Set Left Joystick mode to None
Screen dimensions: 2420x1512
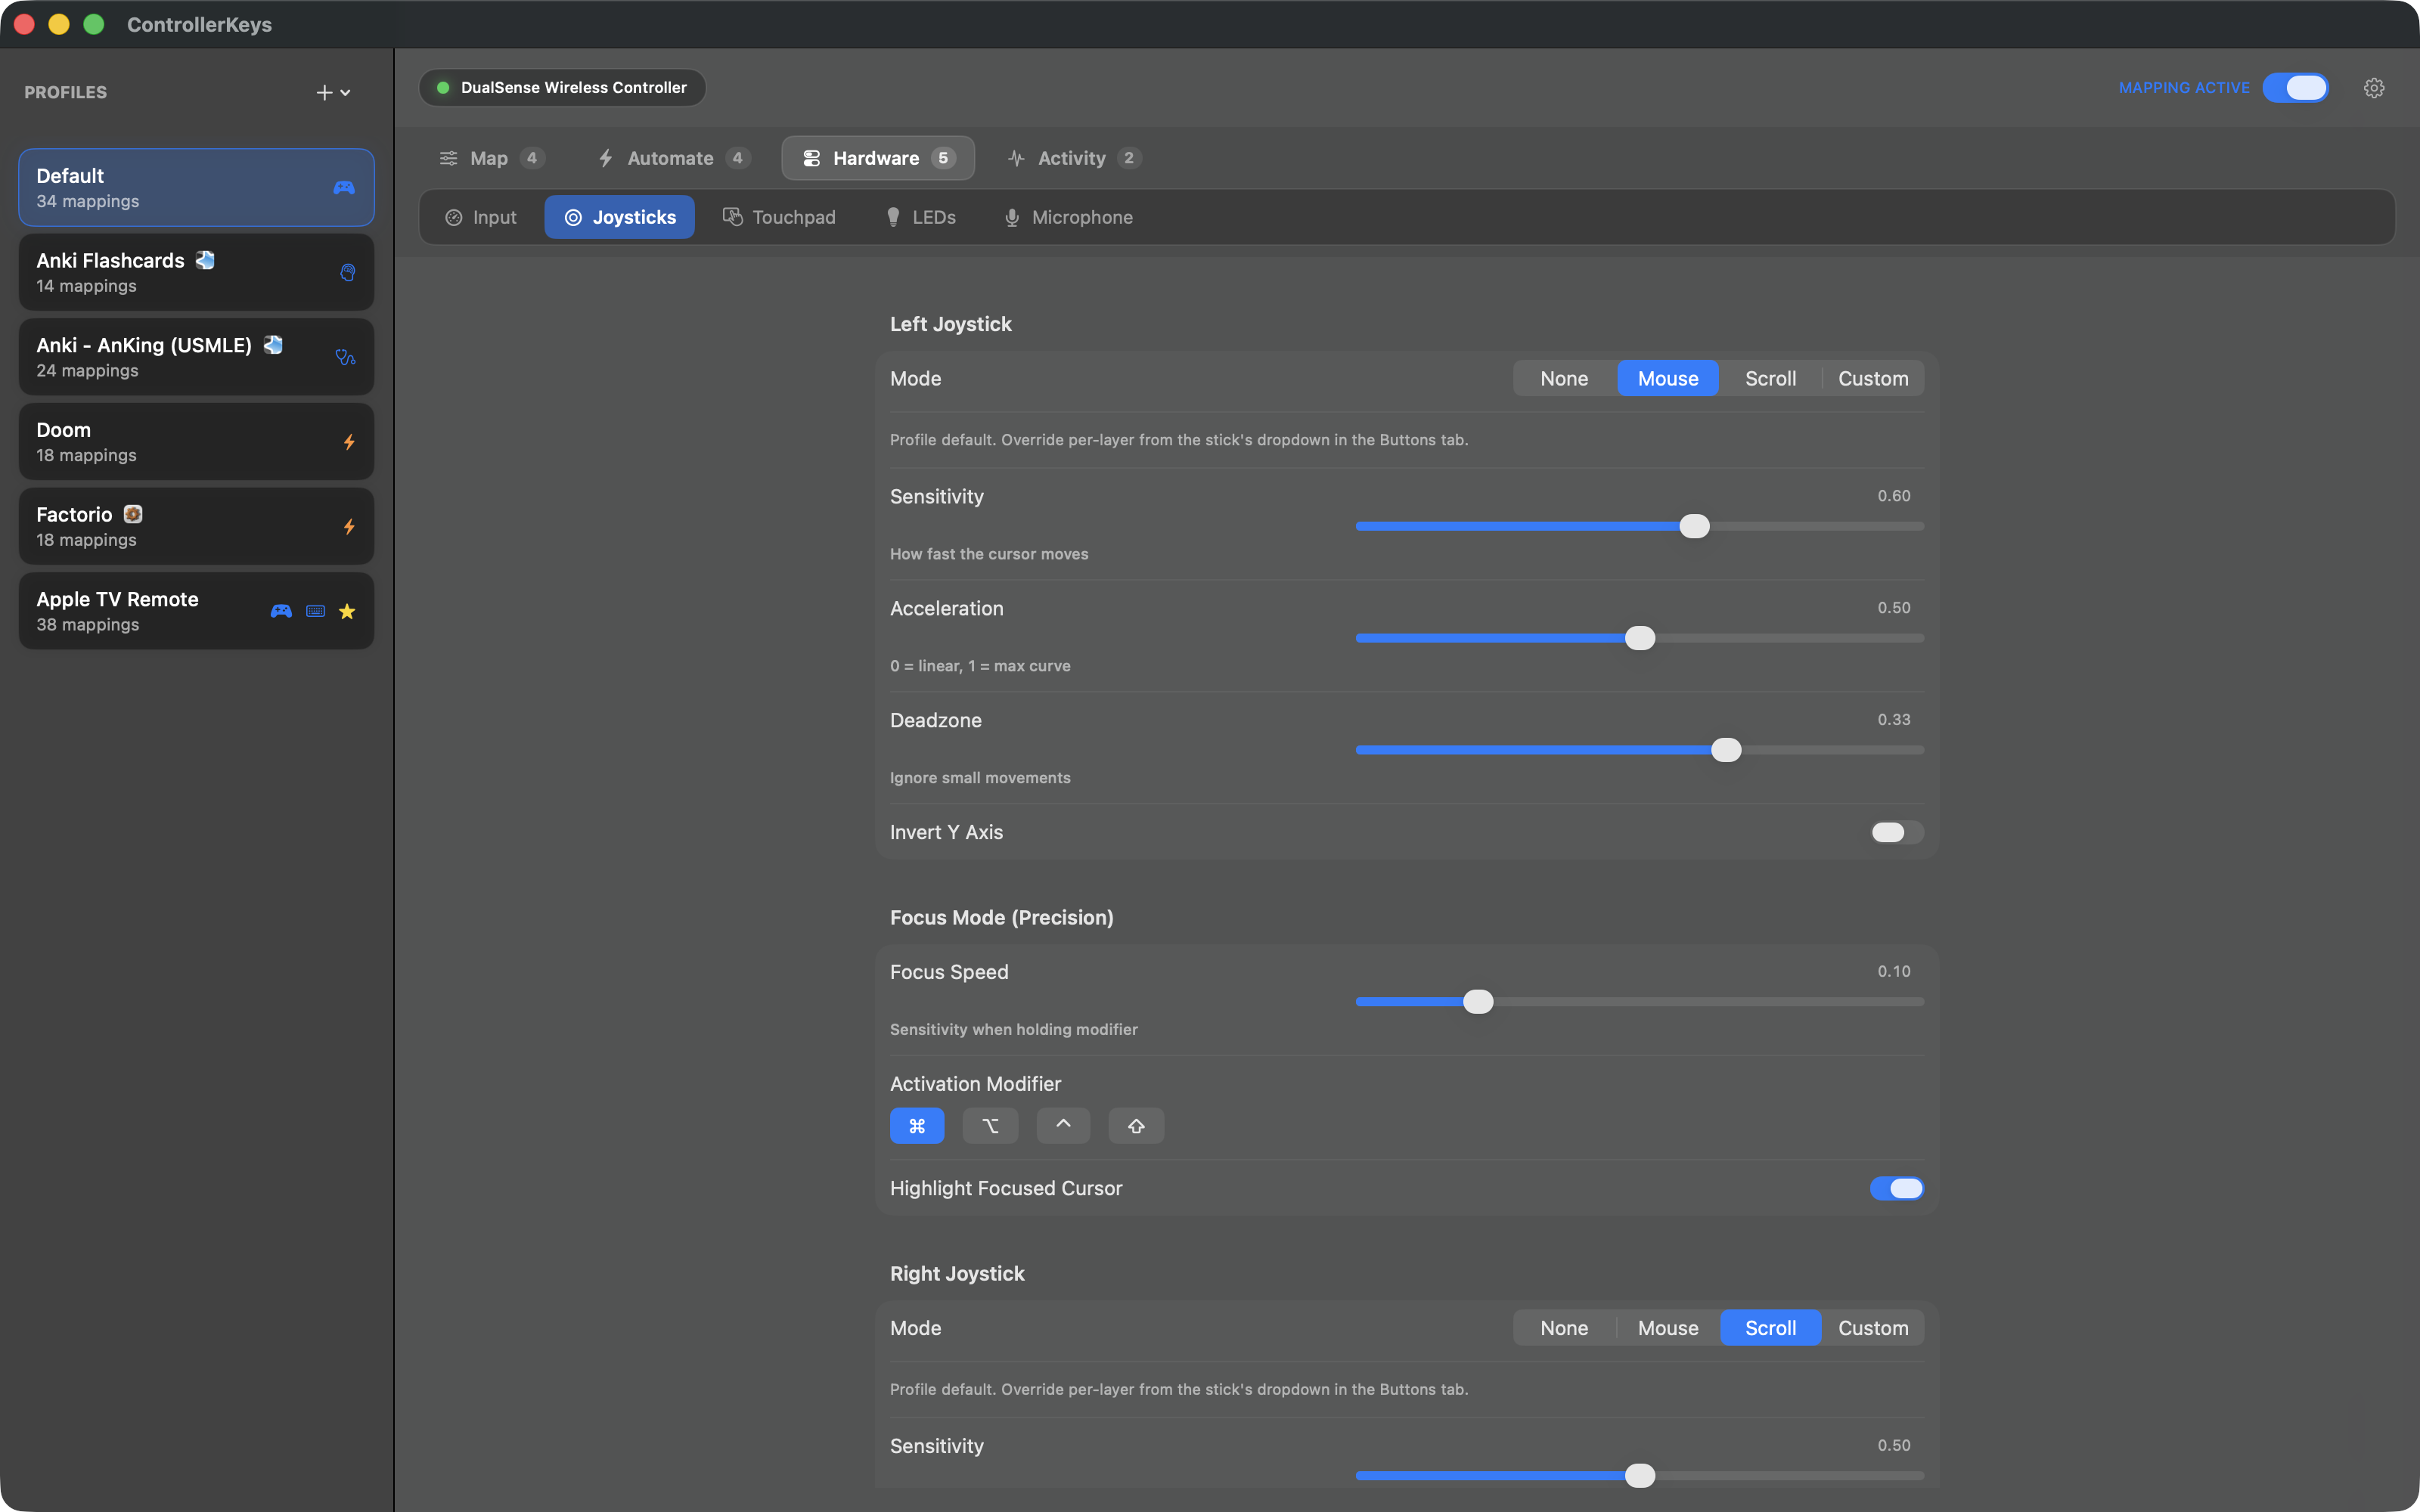pos(1564,378)
